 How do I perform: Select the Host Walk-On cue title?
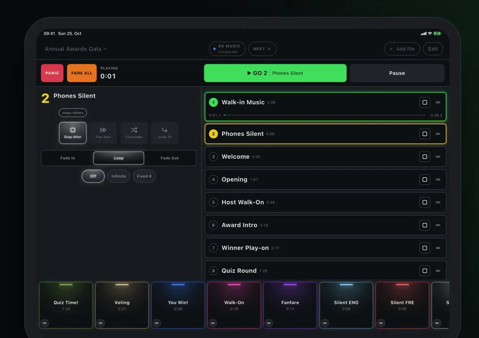[243, 202]
